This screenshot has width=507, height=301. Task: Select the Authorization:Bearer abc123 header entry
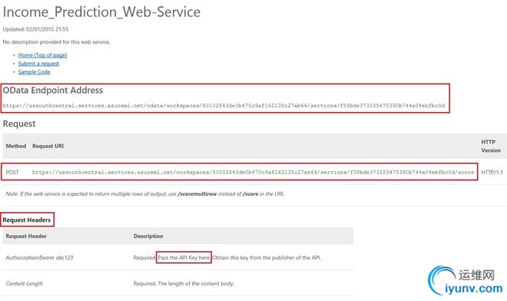point(39,258)
